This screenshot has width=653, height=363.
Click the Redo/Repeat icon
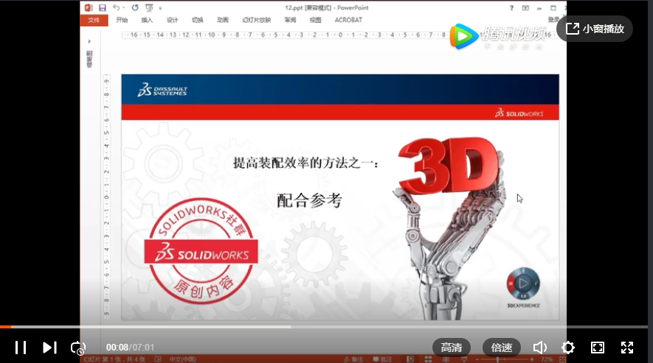[135, 7]
